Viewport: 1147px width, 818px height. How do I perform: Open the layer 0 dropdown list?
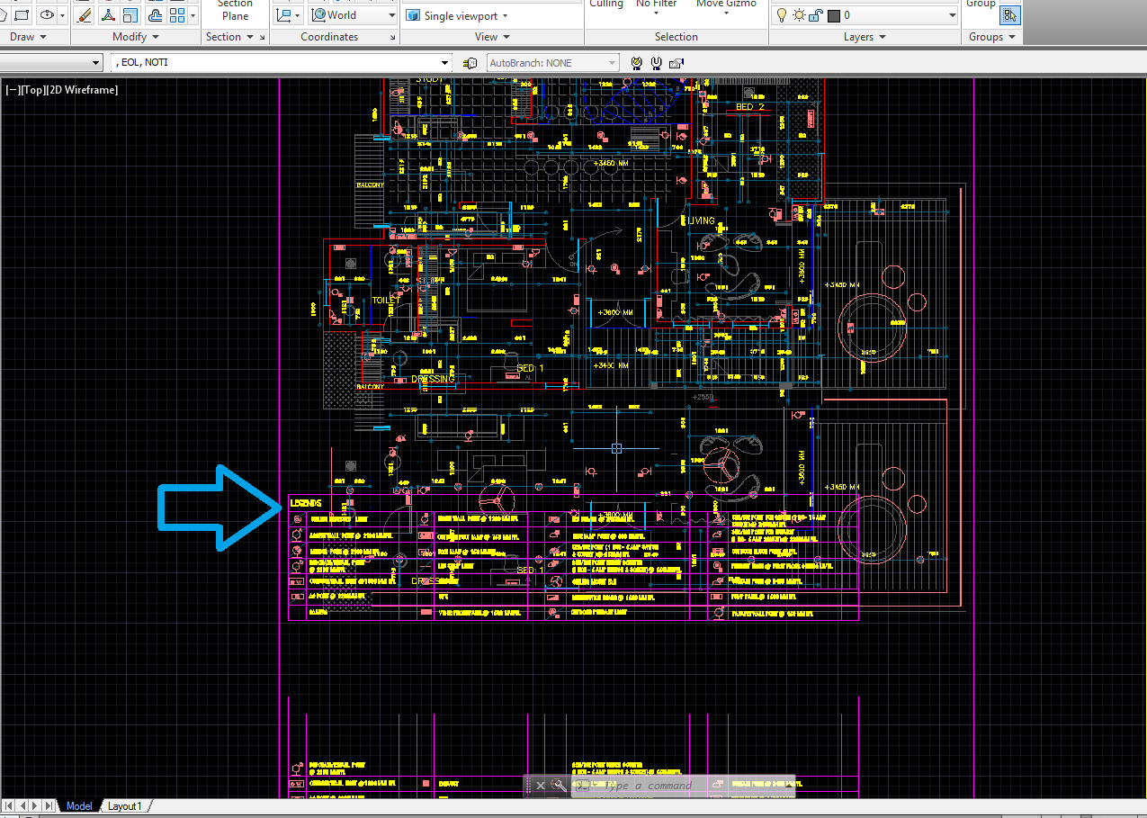(x=952, y=15)
